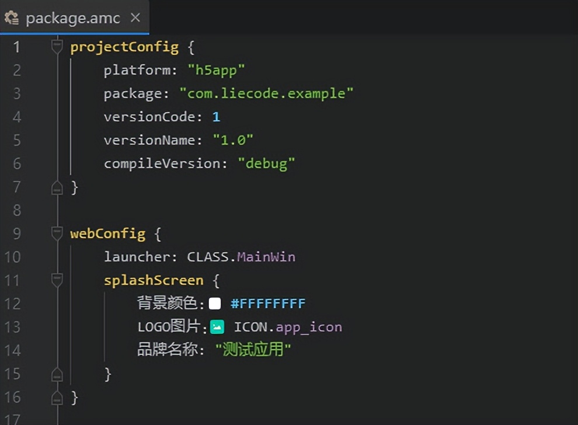Click the #FFFFFFFF color value
Image resolution: width=578 pixels, height=425 pixels.
[268, 304]
